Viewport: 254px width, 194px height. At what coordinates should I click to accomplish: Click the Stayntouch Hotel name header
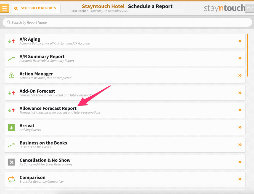pyautogui.click(x=103, y=6)
